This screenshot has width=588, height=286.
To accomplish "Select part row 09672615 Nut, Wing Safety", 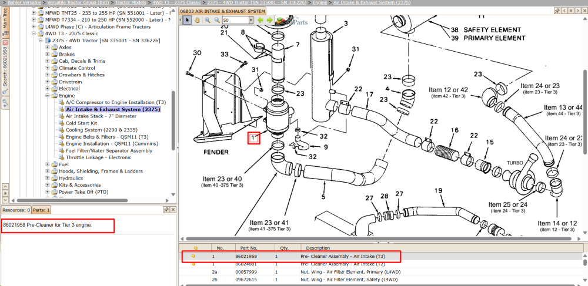I will tap(380, 280).
